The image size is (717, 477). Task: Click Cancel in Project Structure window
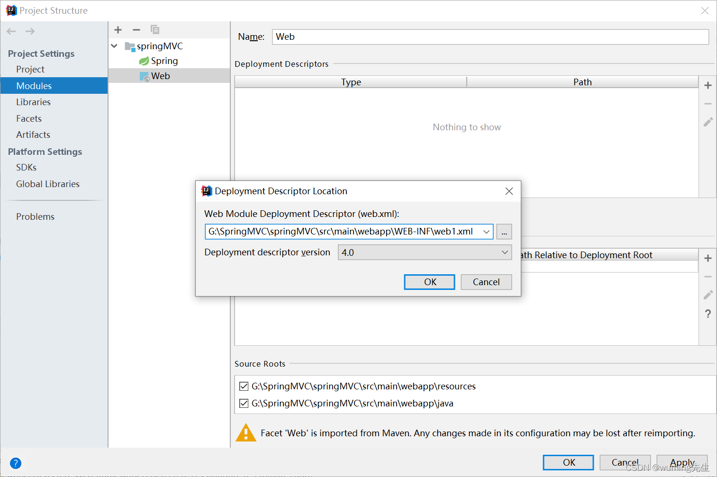tap(625, 462)
